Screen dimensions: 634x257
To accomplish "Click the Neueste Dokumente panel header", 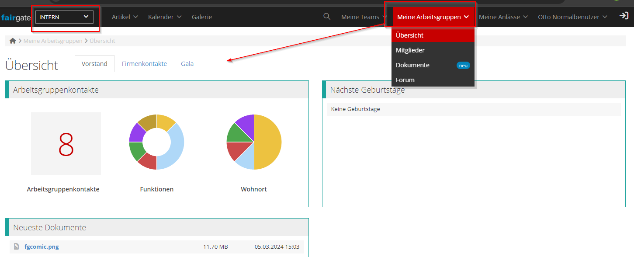I will [157, 227].
